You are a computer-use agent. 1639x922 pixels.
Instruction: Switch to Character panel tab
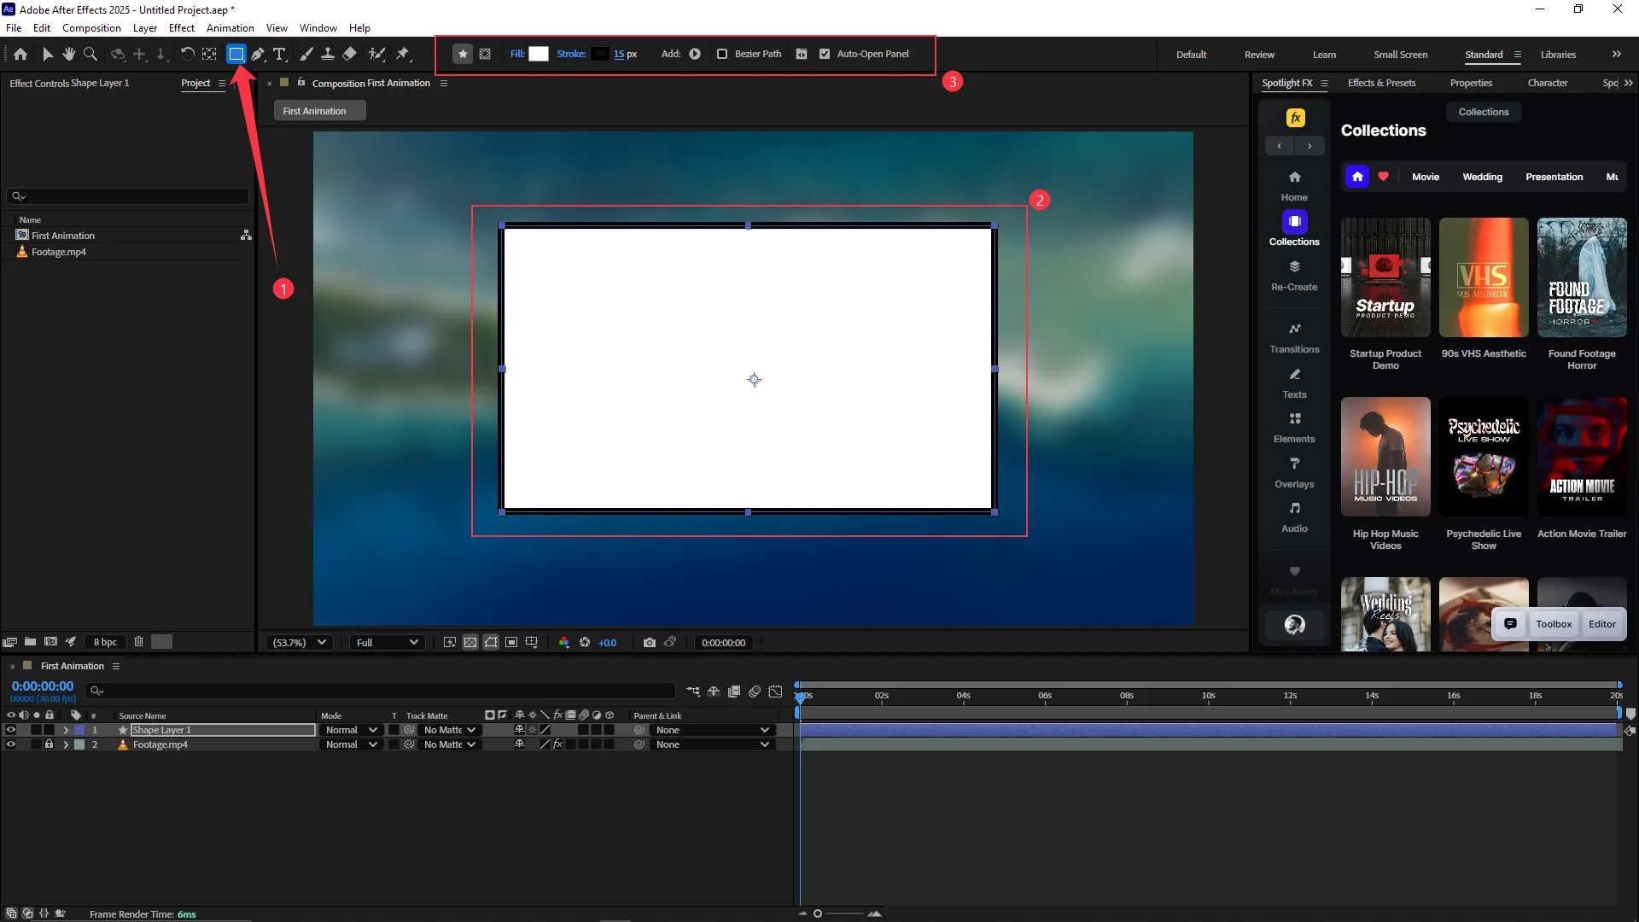[x=1547, y=83]
